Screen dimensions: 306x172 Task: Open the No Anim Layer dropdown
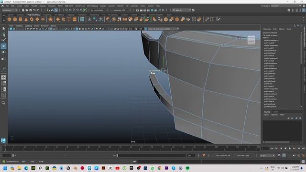pyautogui.click(x=243, y=155)
